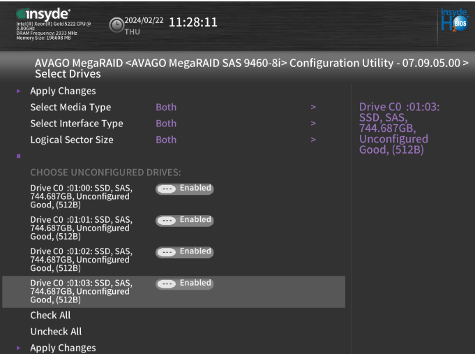Select highlighted Drive C0 :01:03 row label
This screenshot has height=354, width=475.
[81, 291]
